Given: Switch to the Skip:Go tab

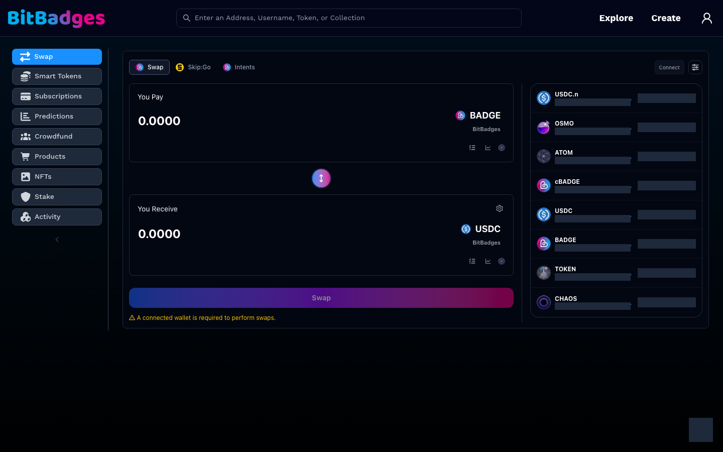Looking at the screenshot, I should click(193, 67).
